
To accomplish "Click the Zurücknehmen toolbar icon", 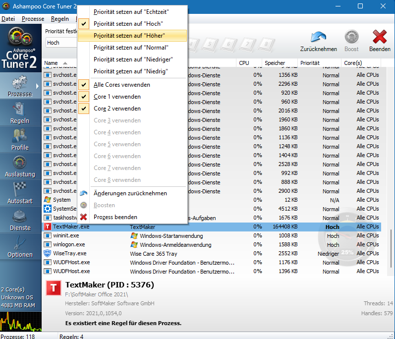I will 318,40.
